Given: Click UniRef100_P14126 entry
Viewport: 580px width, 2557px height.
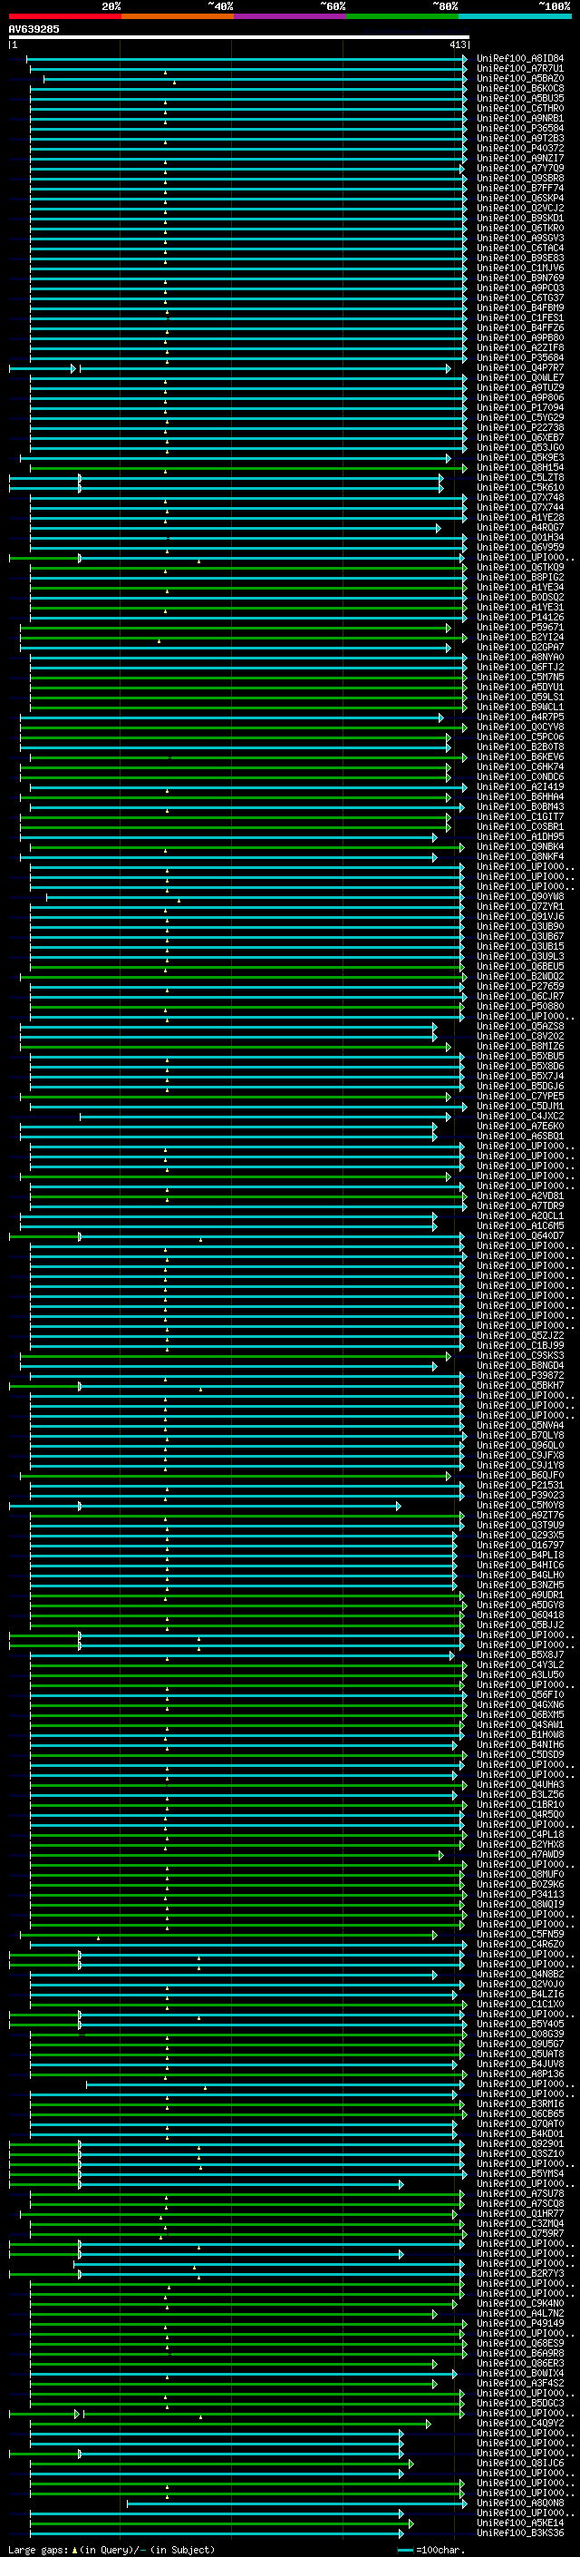Looking at the screenshot, I should click(x=519, y=618).
